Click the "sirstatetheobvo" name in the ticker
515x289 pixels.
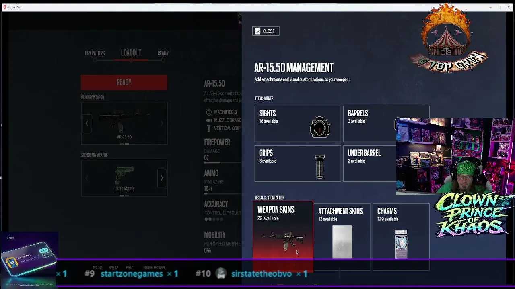[262, 274]
